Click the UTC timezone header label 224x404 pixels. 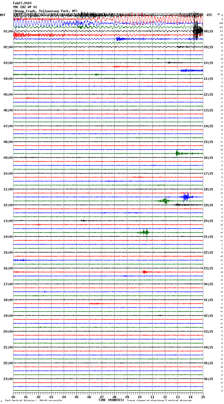click(210, 15)
